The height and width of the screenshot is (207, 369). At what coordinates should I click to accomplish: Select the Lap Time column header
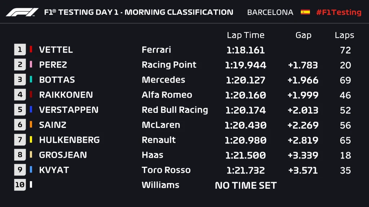pyautogui.click(x=245, y=35)
